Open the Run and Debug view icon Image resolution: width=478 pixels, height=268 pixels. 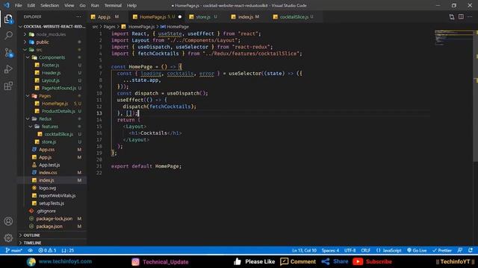point(8,69)
